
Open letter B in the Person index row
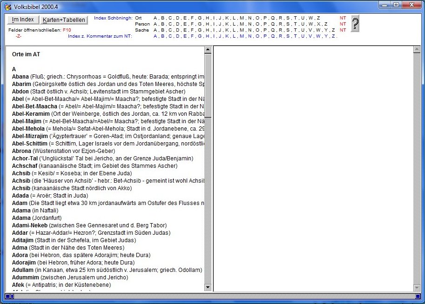[162, 24]
